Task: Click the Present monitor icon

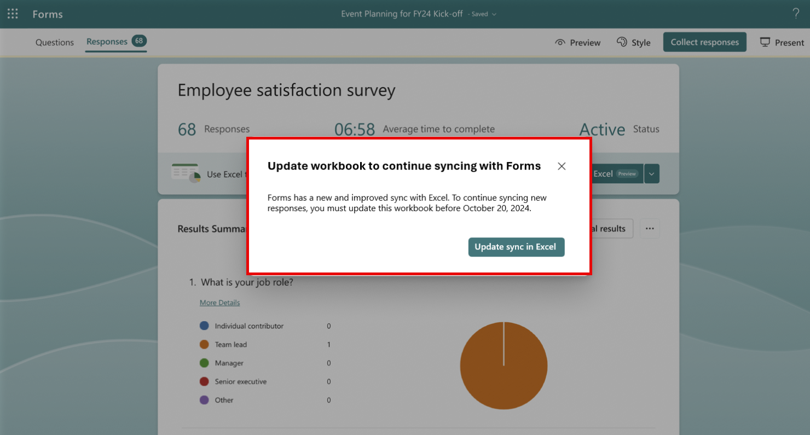Action: (x=765, y=42)
